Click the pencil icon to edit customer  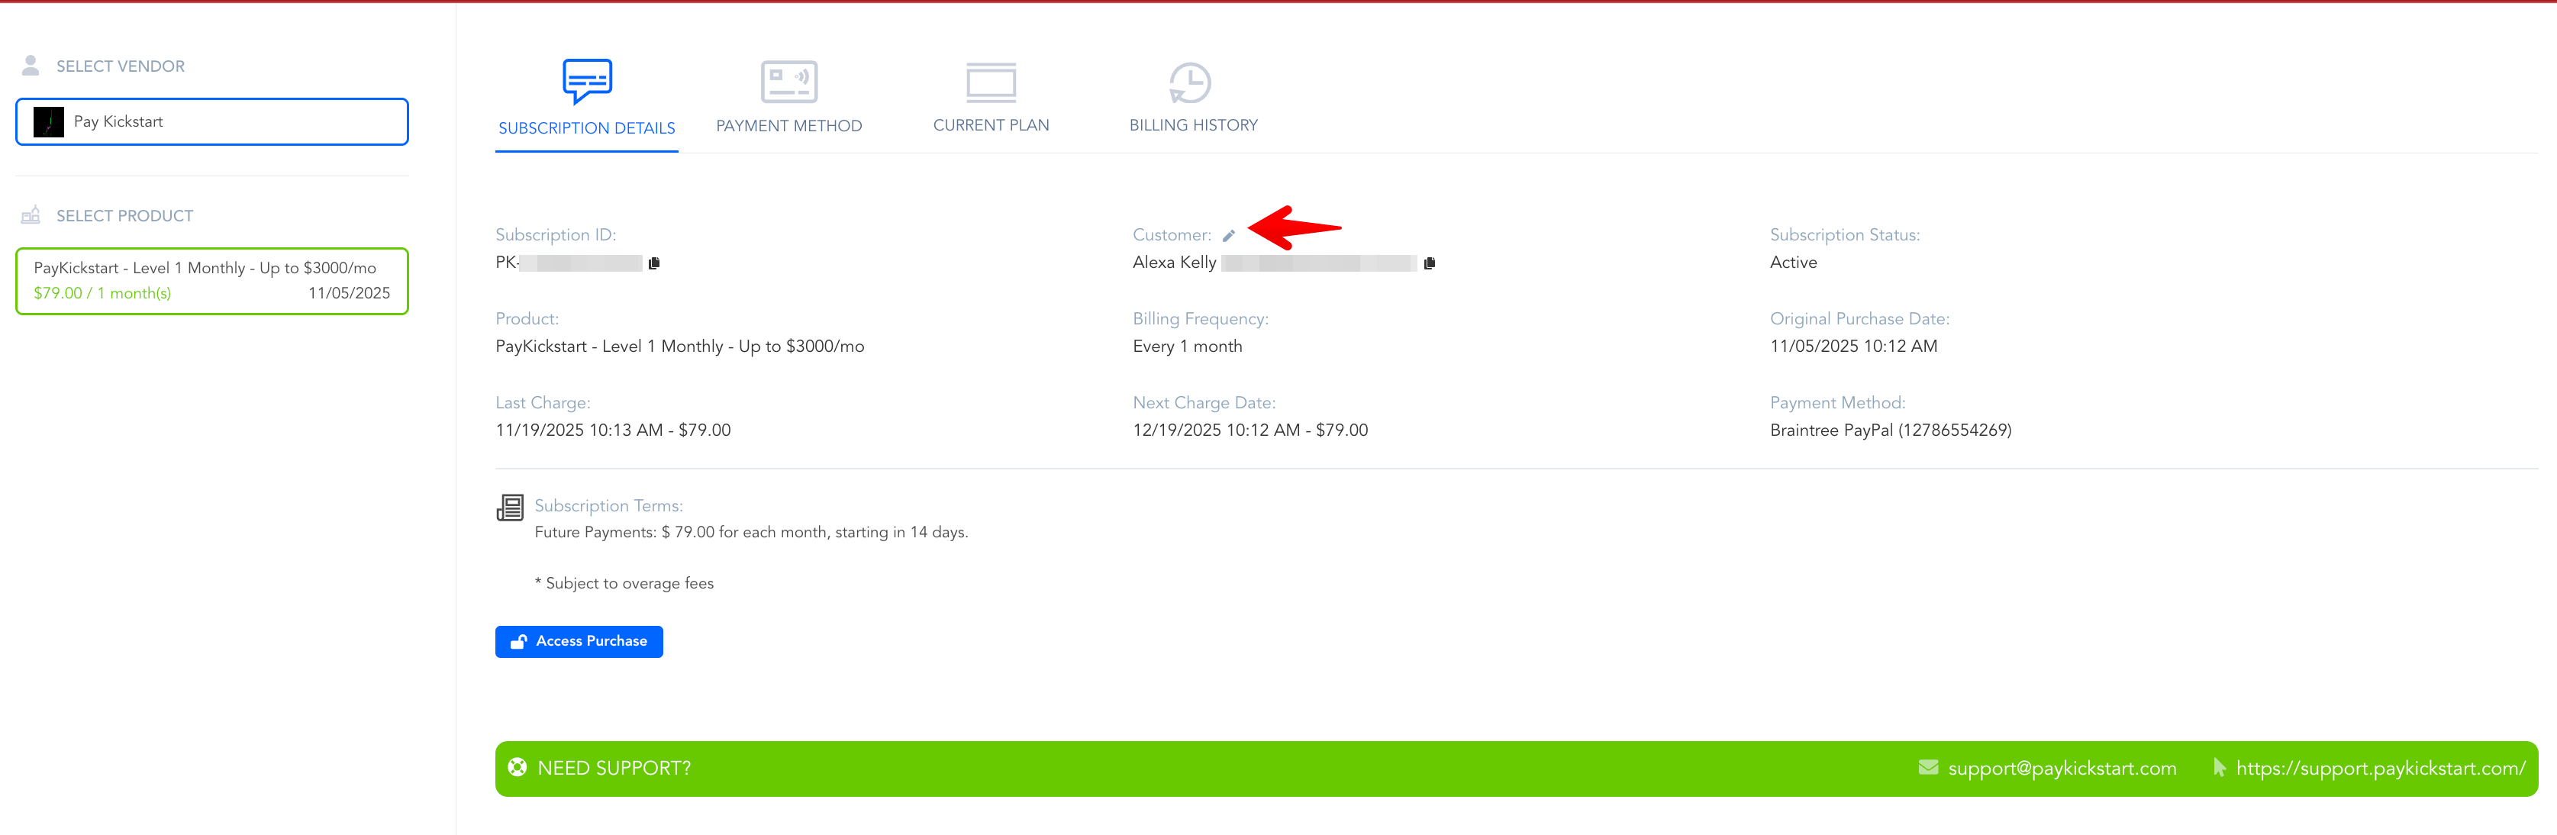pyautogui.click(x=1228, y=237)
